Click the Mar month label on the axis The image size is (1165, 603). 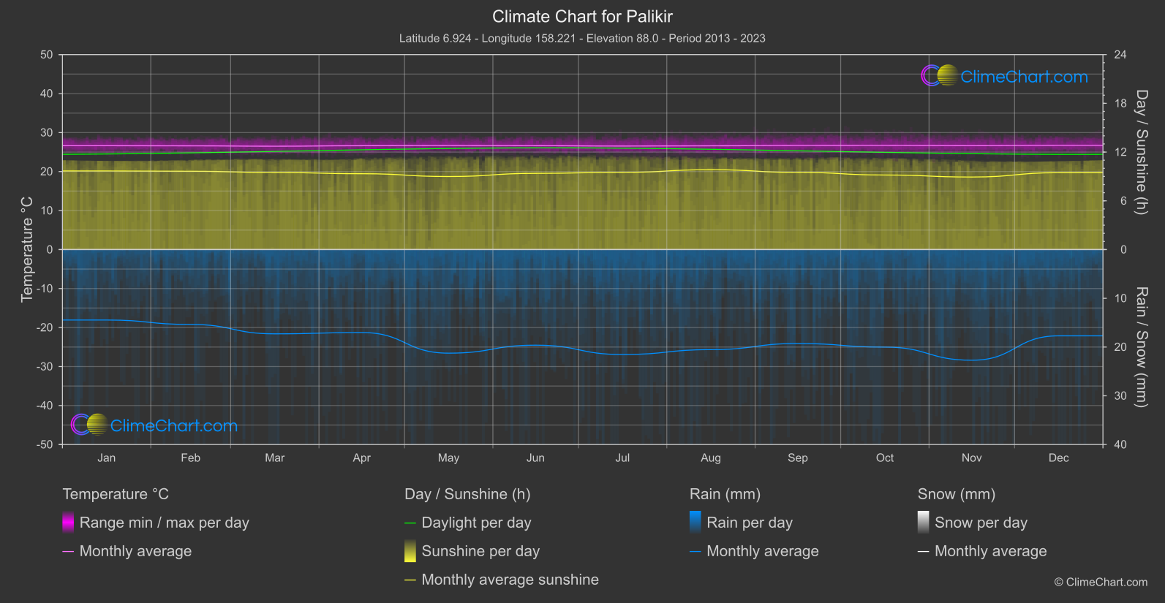(x=275, y=458)
